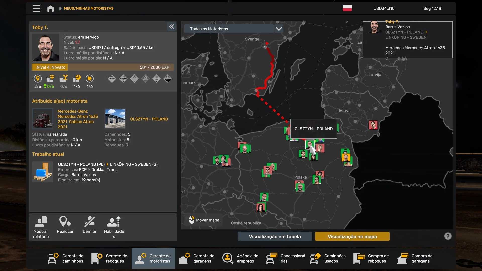
Task: Click the Mercedes Atron truck thumbnail
Action: pos(43,119)
